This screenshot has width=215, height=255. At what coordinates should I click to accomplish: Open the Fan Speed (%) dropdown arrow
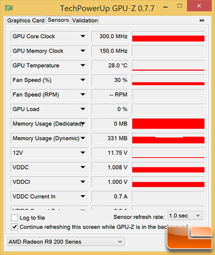pyautogui.click(x=83, y=80)
